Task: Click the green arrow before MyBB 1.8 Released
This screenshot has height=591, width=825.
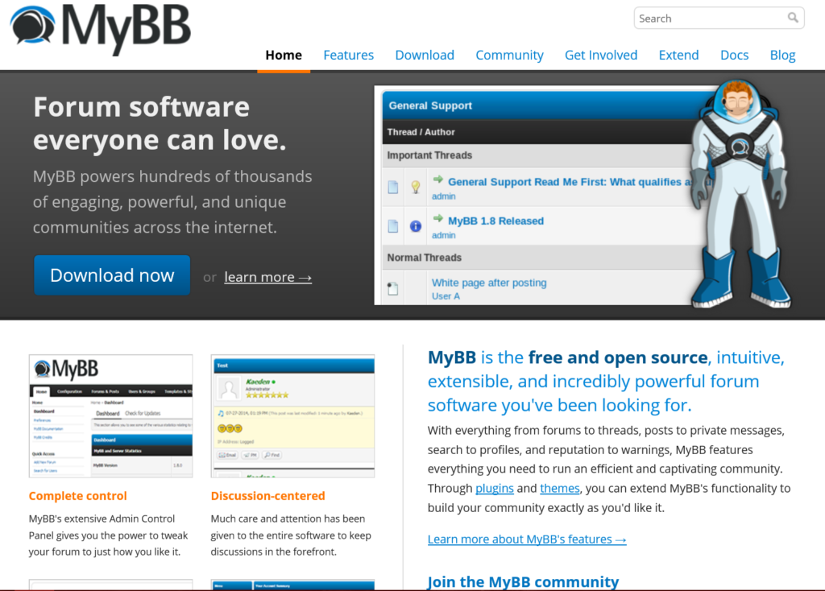Action: coord(439,220)
